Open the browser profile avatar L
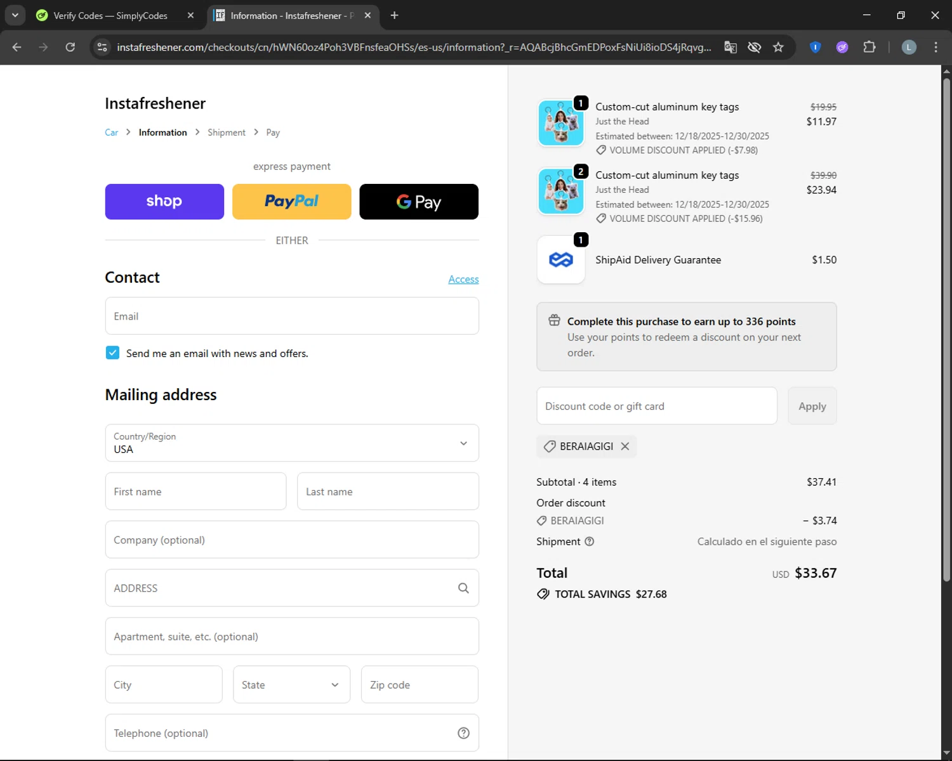Viewport: 952px width, 761px height. 909,48
